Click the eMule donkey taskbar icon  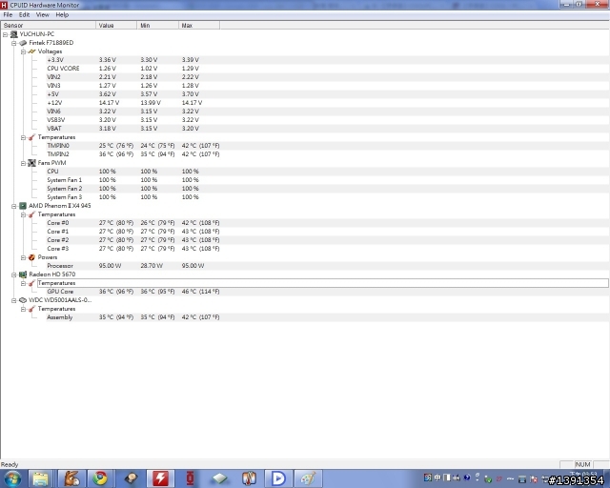click(71, 478)
